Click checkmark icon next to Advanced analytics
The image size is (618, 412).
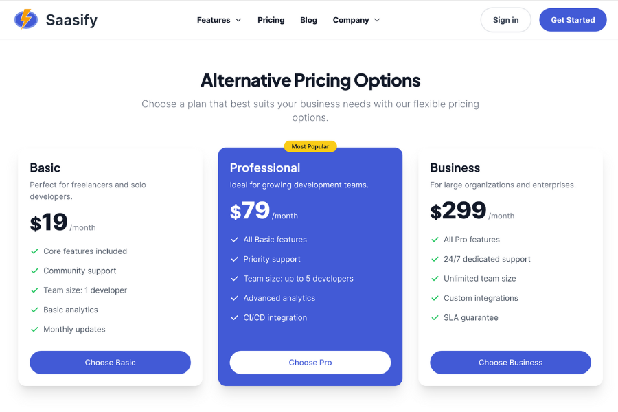click(234, 298)
